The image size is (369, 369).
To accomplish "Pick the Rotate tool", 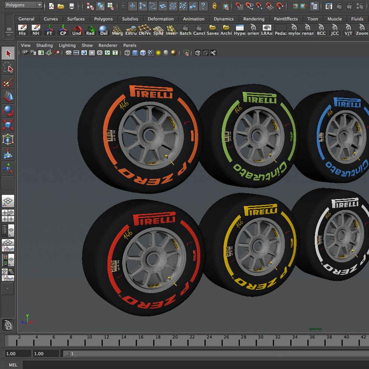I will (x=8, y=111).
